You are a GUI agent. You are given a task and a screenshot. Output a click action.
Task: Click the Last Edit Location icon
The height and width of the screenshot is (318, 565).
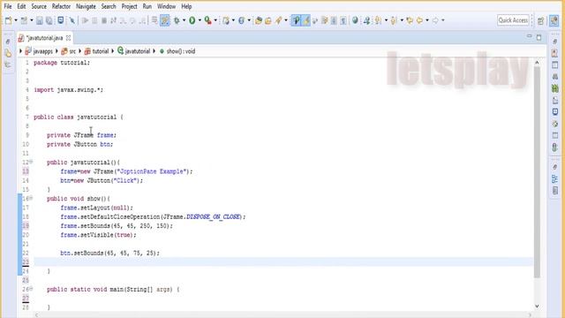click(410, 20)
